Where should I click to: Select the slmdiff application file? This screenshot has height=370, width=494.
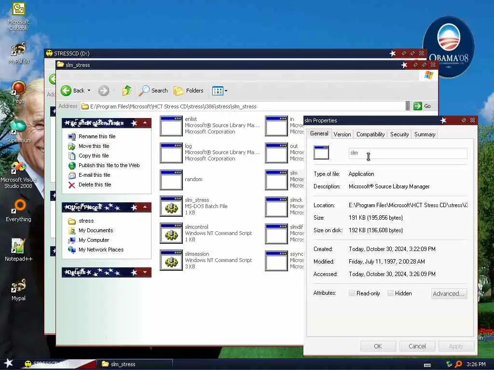pyautogui.click(x=284, y=234)
